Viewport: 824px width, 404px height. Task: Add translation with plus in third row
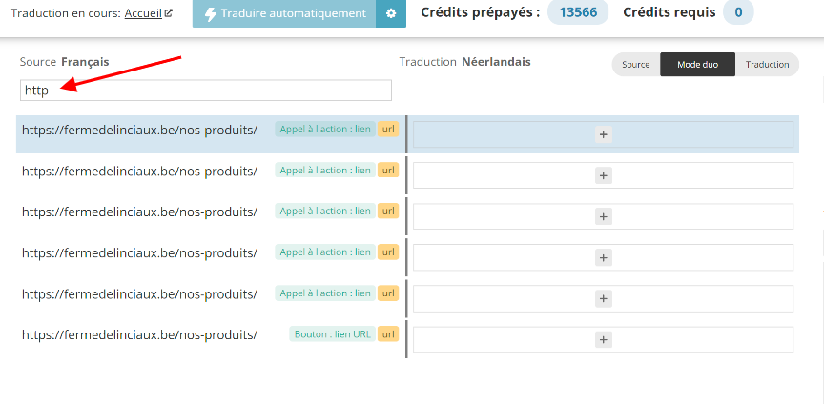(x=604, y=216)
